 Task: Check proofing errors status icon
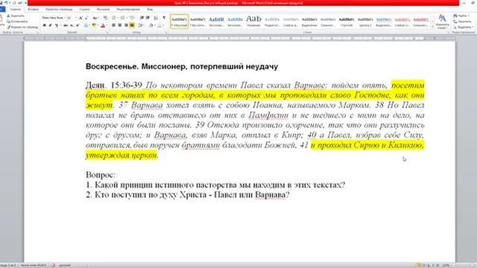[53, 265]
